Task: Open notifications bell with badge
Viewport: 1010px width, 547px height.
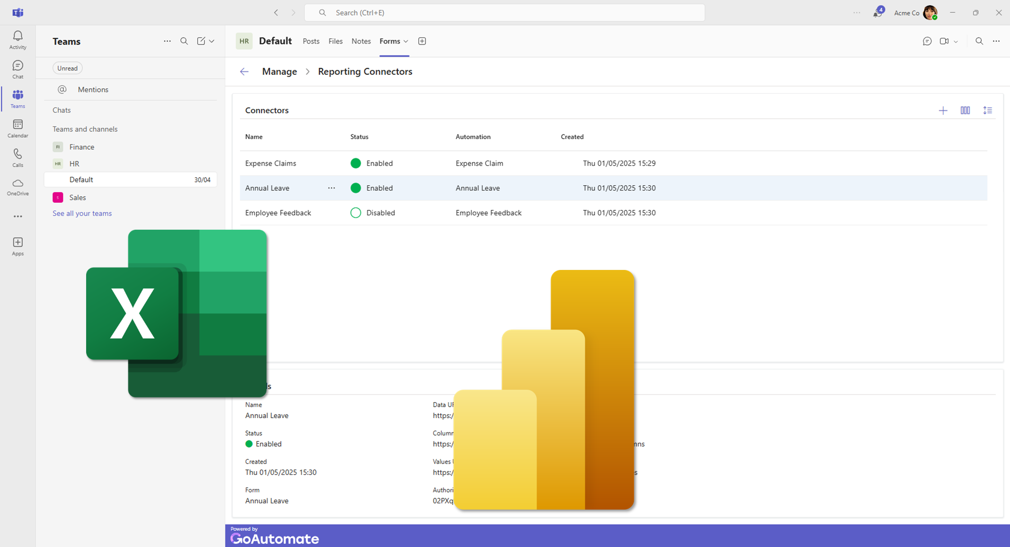Action: (x=878, y=12)
